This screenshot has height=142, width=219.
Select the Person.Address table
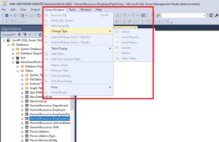[x=40, y=131]
